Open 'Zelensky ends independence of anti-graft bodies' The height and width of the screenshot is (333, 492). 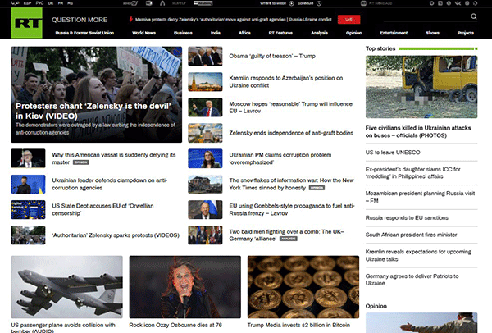pyautogui.click(x=291, y=133)
